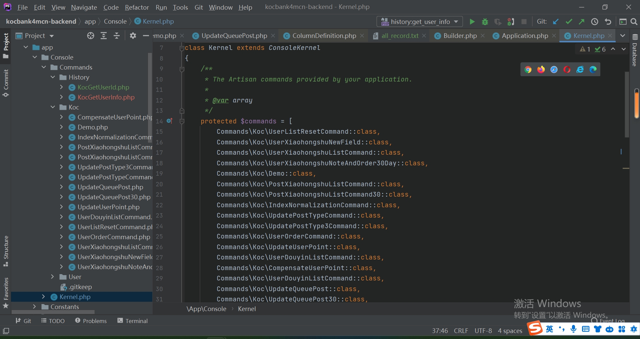
Task: Open inspection warnings widget
Action: point(593,49)
